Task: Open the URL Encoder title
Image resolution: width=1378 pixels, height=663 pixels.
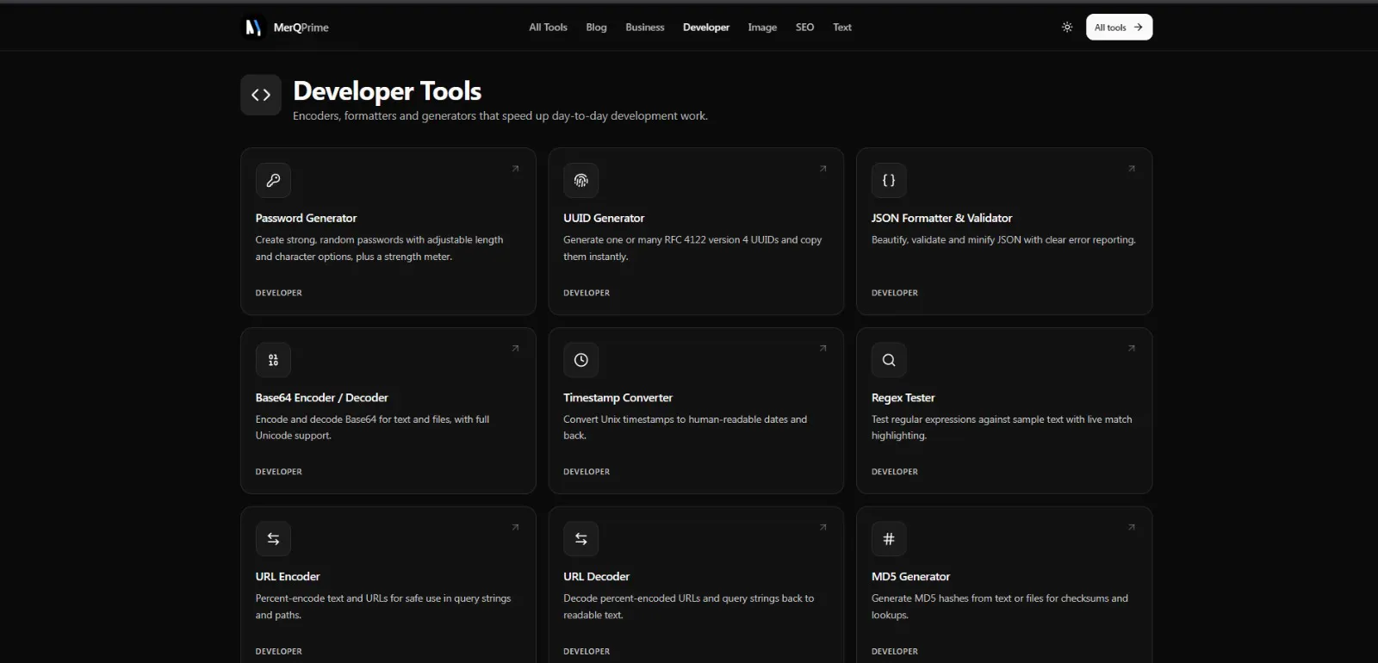Action: coord(288,577)
